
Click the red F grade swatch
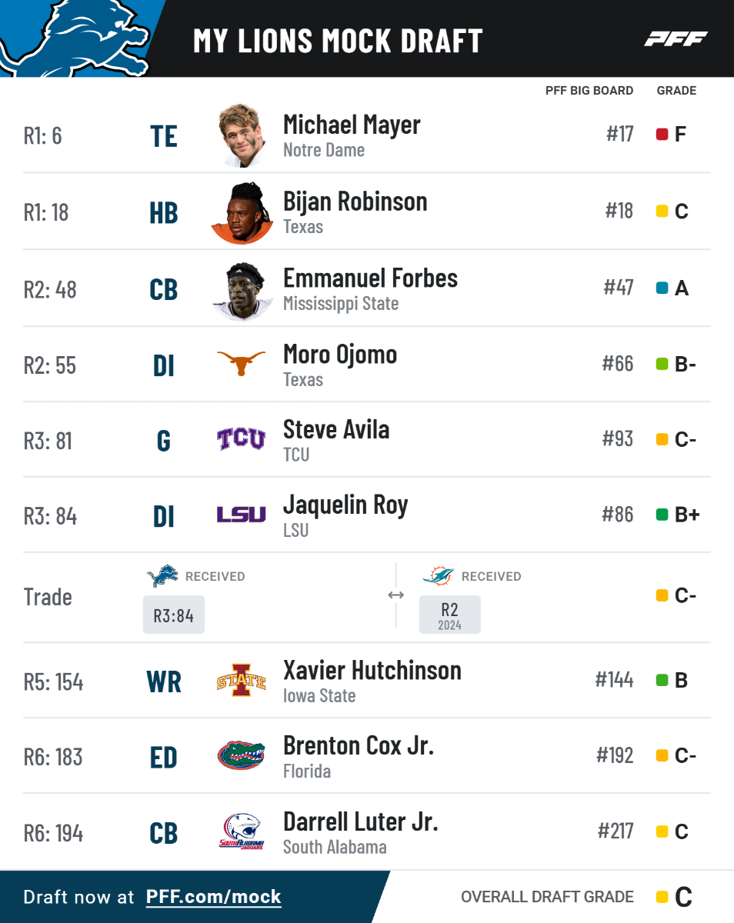pos(662,135)
